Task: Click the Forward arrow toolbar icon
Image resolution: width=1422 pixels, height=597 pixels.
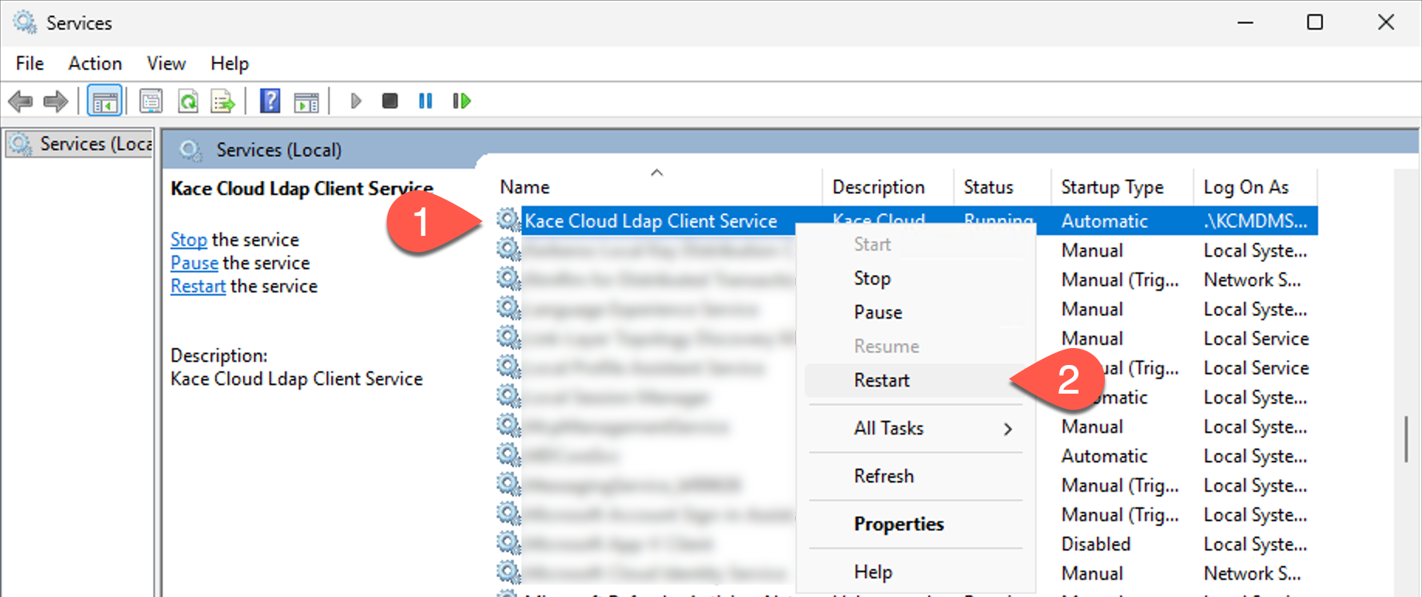Action: point(56,101)
